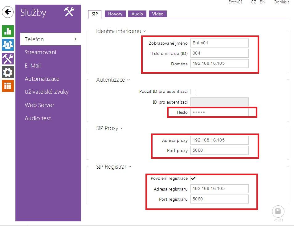Open the Hardware gear icon
This screenshot has height=226, width=294.
pos(8,72)
